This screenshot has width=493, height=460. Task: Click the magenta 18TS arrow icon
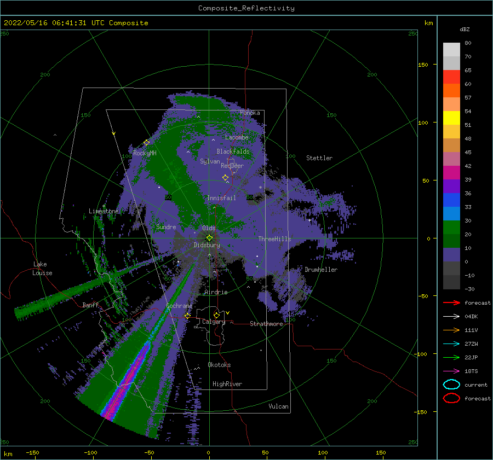click(x=451, y=371)
